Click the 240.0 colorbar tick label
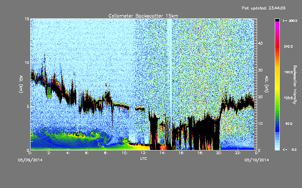 coord(288,46)
